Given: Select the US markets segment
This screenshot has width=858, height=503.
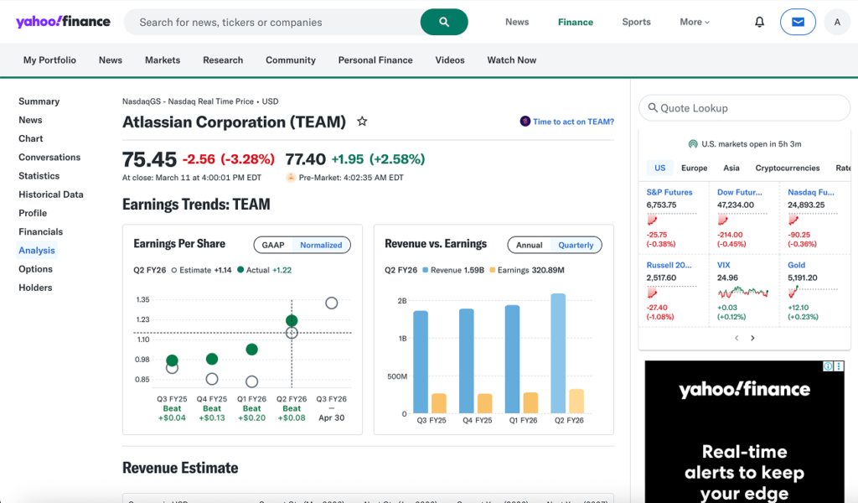Looking at the screenshot, I should coord(659,167).
